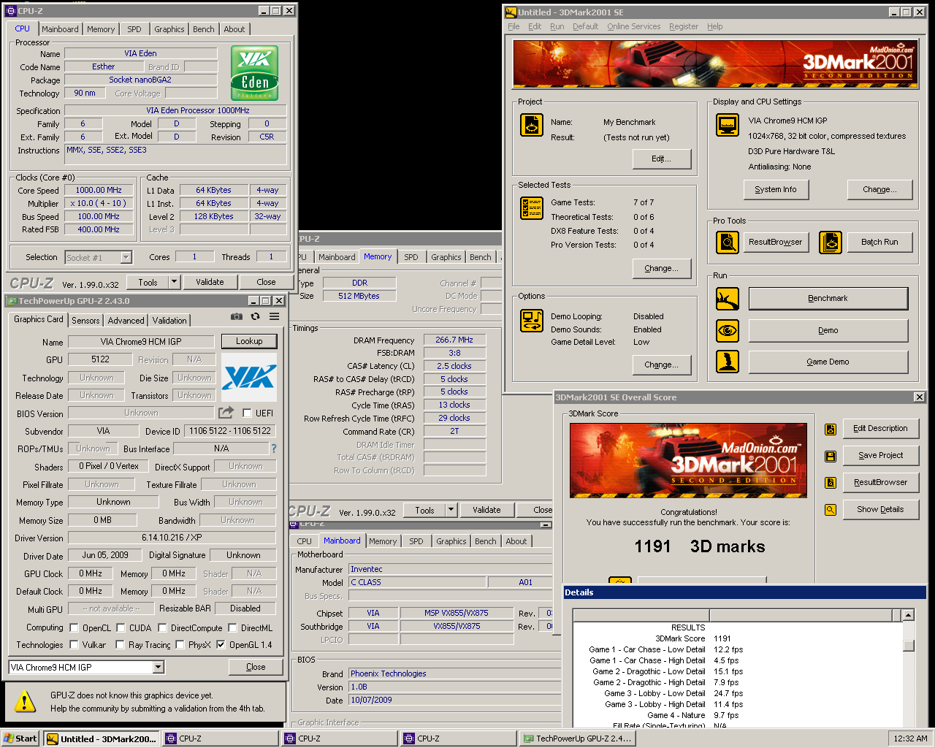
Task: Toggle the DirectML checkbox
Action: 232,627
